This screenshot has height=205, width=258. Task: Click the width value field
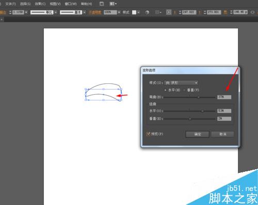[x=240, y=12]
